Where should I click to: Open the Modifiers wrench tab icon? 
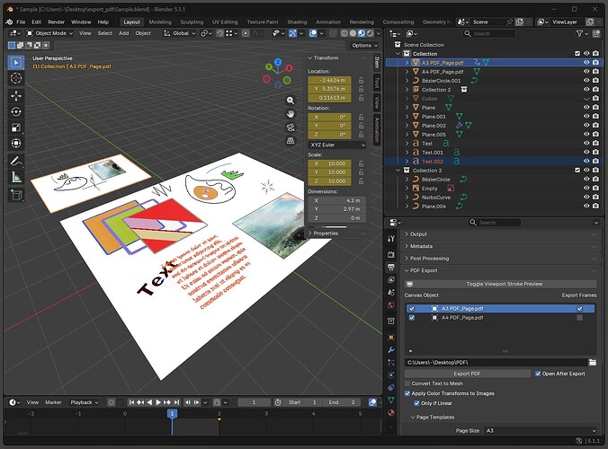[x=391, y=350]
